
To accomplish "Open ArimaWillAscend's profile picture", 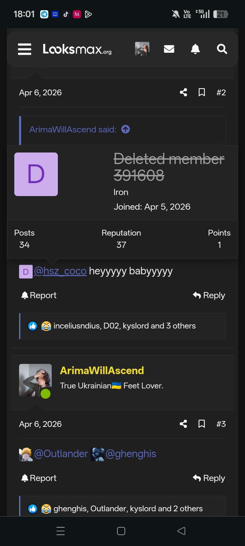I will [35, 379].
